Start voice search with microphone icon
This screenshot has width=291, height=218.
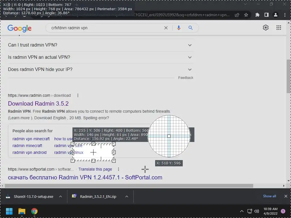tap(179, 28)
